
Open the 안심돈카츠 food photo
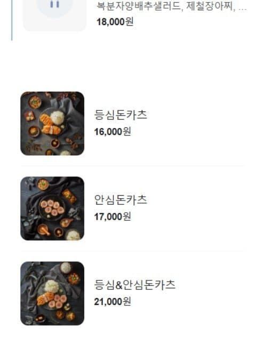[x=52, y=208]
